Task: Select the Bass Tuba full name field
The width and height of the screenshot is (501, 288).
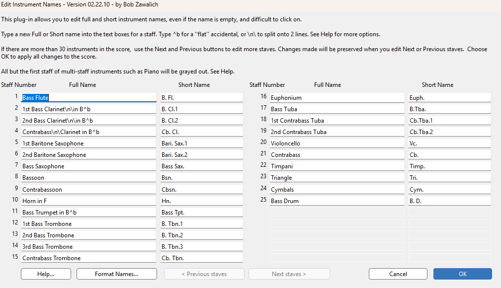Action: [337, 109]
